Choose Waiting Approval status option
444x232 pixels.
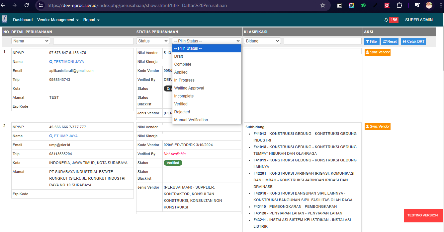pos(189,88)
